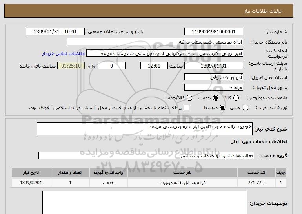Image resolution: width=302 pixels, height=214 pixels.
Task: Click the deadline time field 12:00
Action: click(x=154, y=66)
